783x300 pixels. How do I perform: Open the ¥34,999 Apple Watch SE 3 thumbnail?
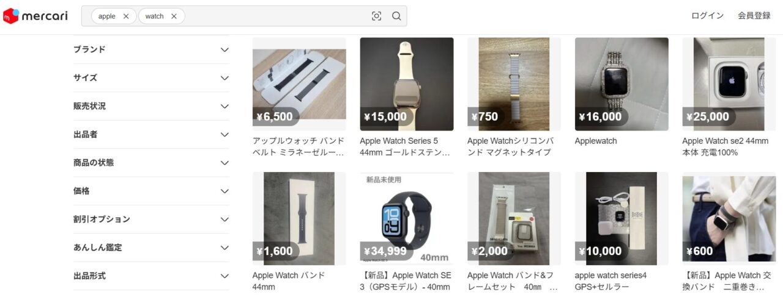tap(407, 218)
